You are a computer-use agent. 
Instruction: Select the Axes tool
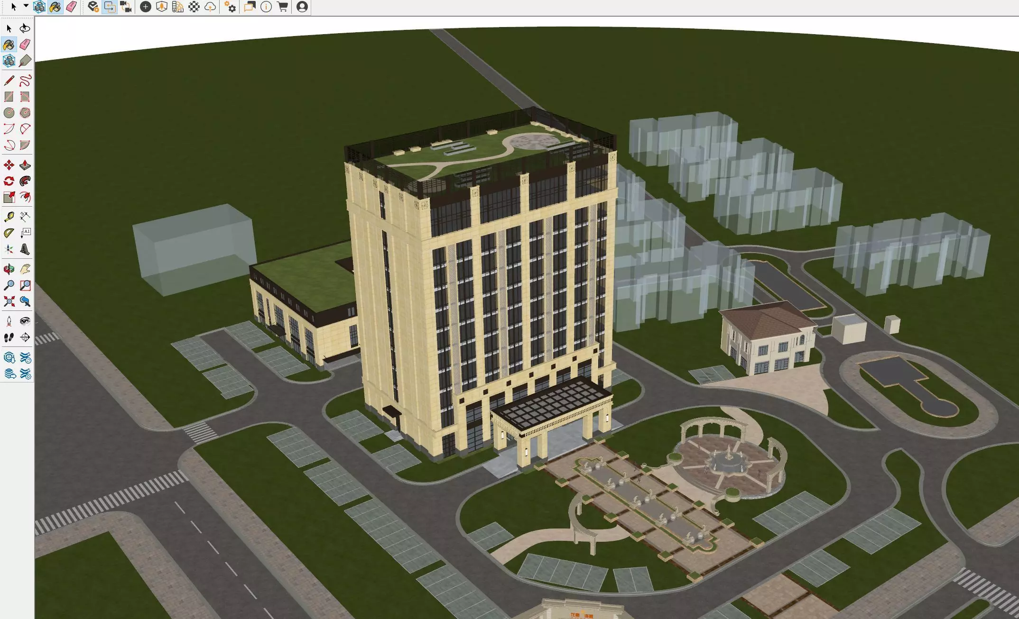coord(9,249)
